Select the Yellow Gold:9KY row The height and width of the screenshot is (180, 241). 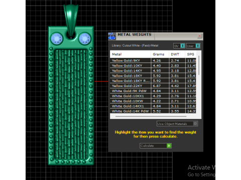click(153, 60)
